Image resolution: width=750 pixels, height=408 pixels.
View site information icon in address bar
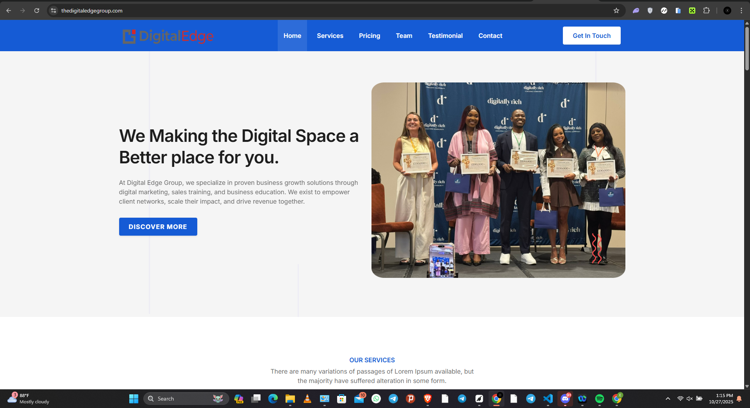click(54, 11)
